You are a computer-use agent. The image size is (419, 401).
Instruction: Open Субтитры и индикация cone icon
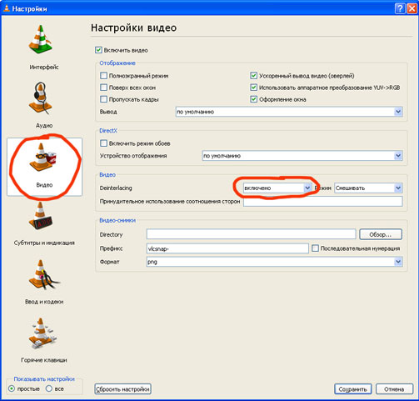tap(41, 216)
